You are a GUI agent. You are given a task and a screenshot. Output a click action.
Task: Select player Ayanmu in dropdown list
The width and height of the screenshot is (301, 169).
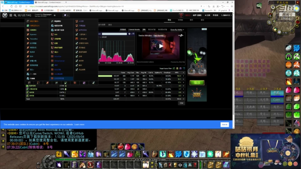click(x=33, y=34)
